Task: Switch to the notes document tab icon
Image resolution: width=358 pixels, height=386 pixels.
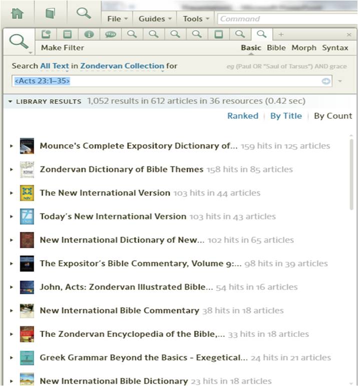Action: click(46, 34)
